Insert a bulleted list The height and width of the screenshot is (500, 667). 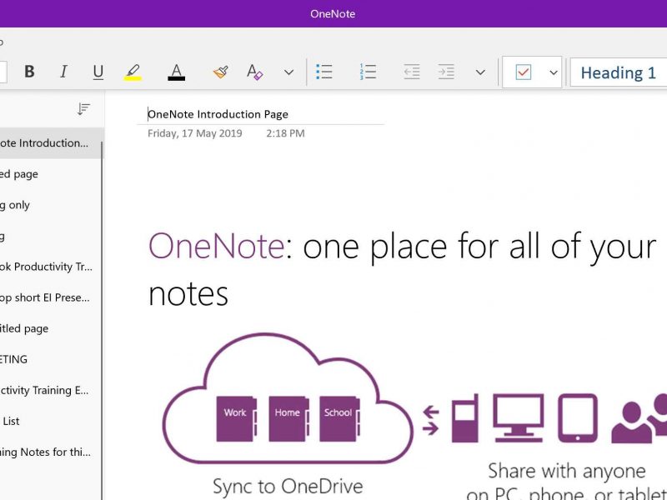pyautogui.click(x=324, y=72)
